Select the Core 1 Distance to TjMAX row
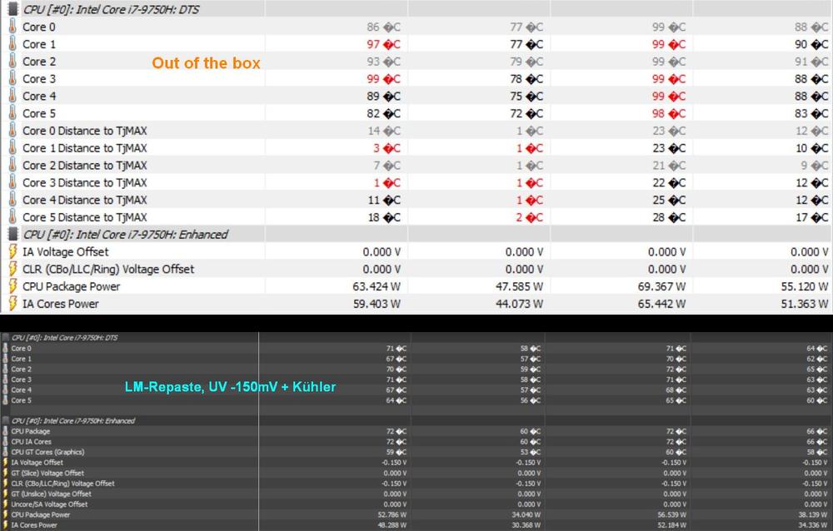This screenshot has width=833, height=531. point(84,148)
